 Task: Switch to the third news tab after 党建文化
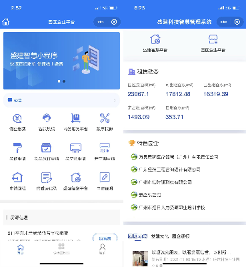click(x=181, y=236)
